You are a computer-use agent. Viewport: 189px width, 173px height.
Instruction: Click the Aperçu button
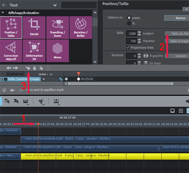[176, 18]
